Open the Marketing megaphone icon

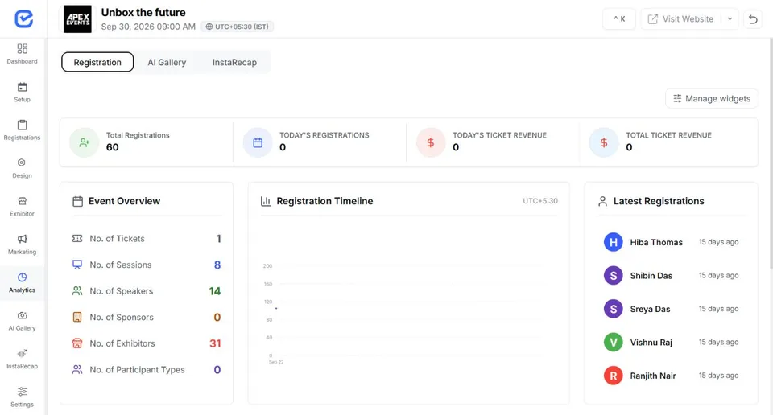pyautogui.click(x=23, y=239)
